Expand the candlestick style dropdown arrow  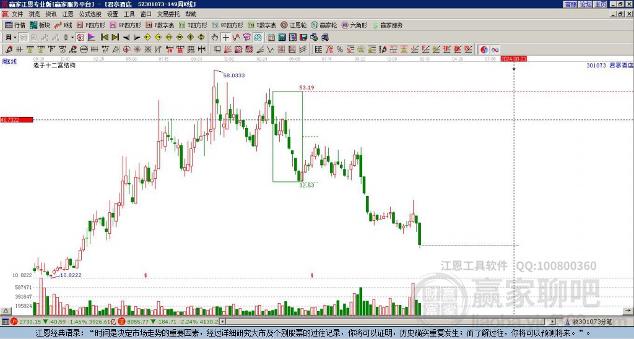(x=72, y=37)
